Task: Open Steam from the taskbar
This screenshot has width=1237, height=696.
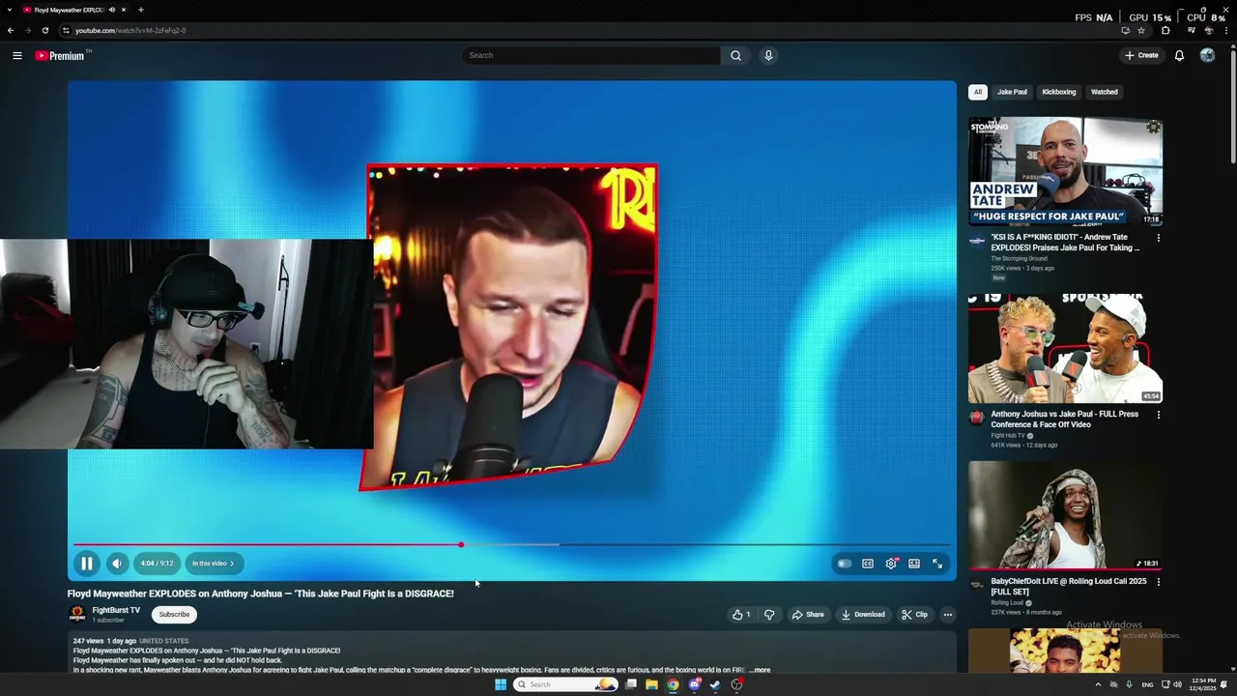Action: click(x=715, y=684)
